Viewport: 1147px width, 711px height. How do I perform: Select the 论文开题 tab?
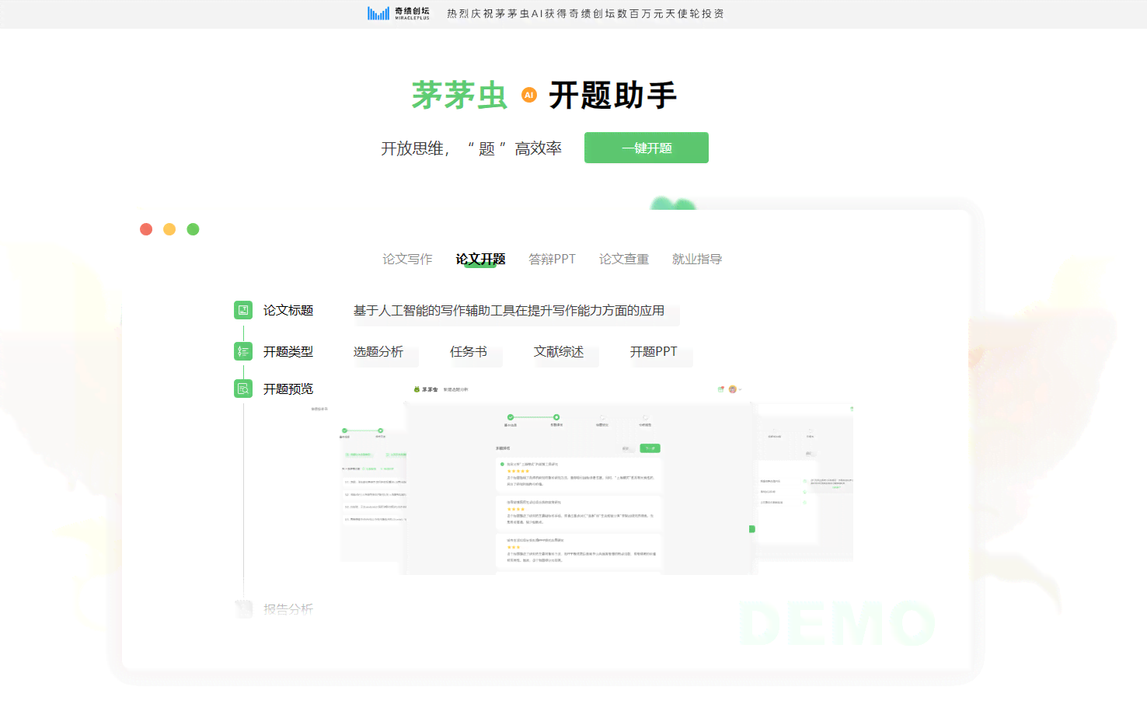[480, 259]
